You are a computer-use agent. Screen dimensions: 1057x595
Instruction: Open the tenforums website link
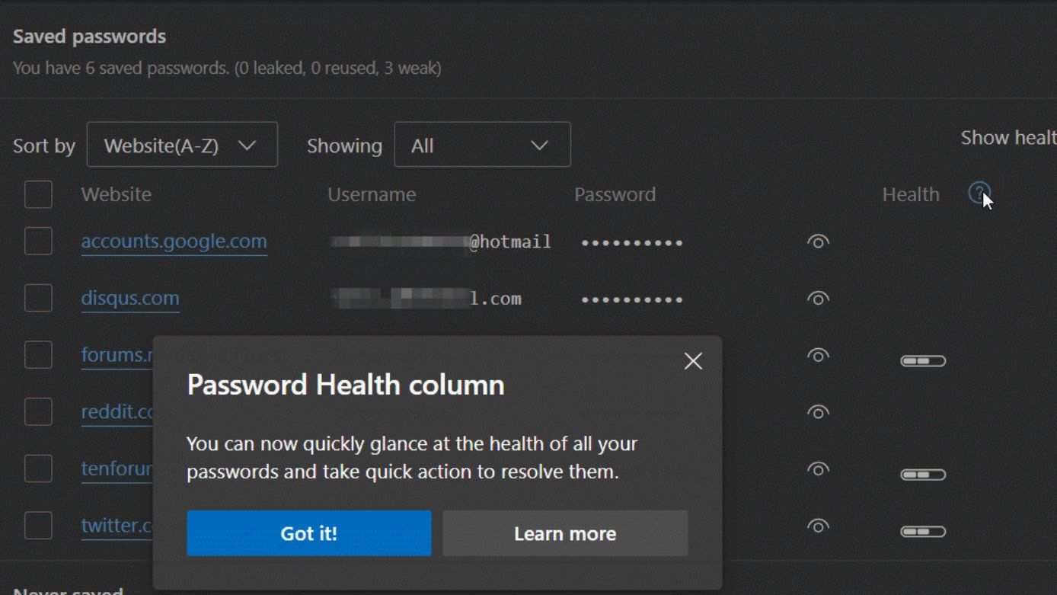pyautogui.click(x=117, y=469)
